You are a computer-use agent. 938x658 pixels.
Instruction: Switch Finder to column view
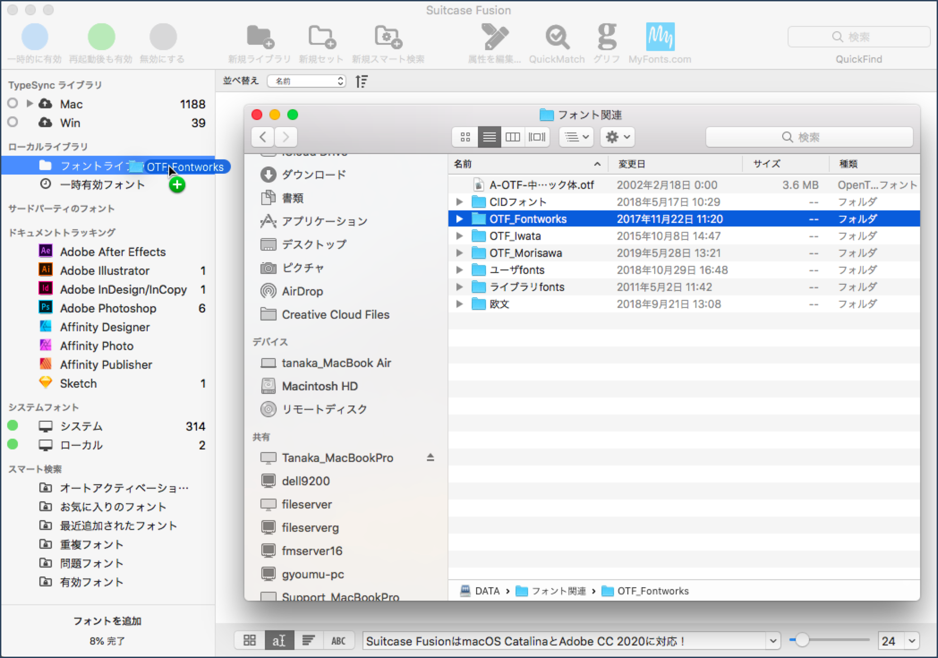513,137
